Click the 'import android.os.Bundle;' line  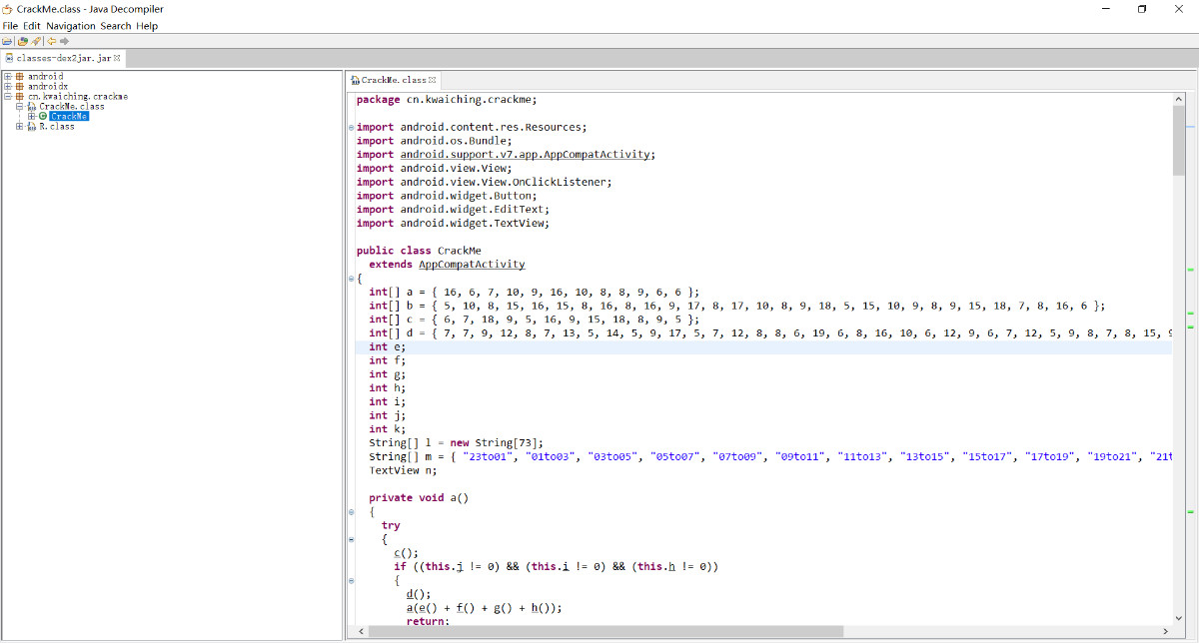[434, 141]
